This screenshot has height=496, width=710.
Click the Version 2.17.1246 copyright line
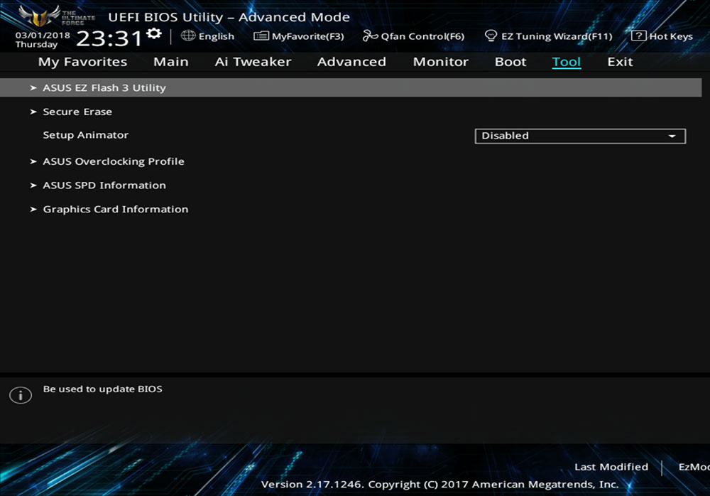tap(439, 484)
